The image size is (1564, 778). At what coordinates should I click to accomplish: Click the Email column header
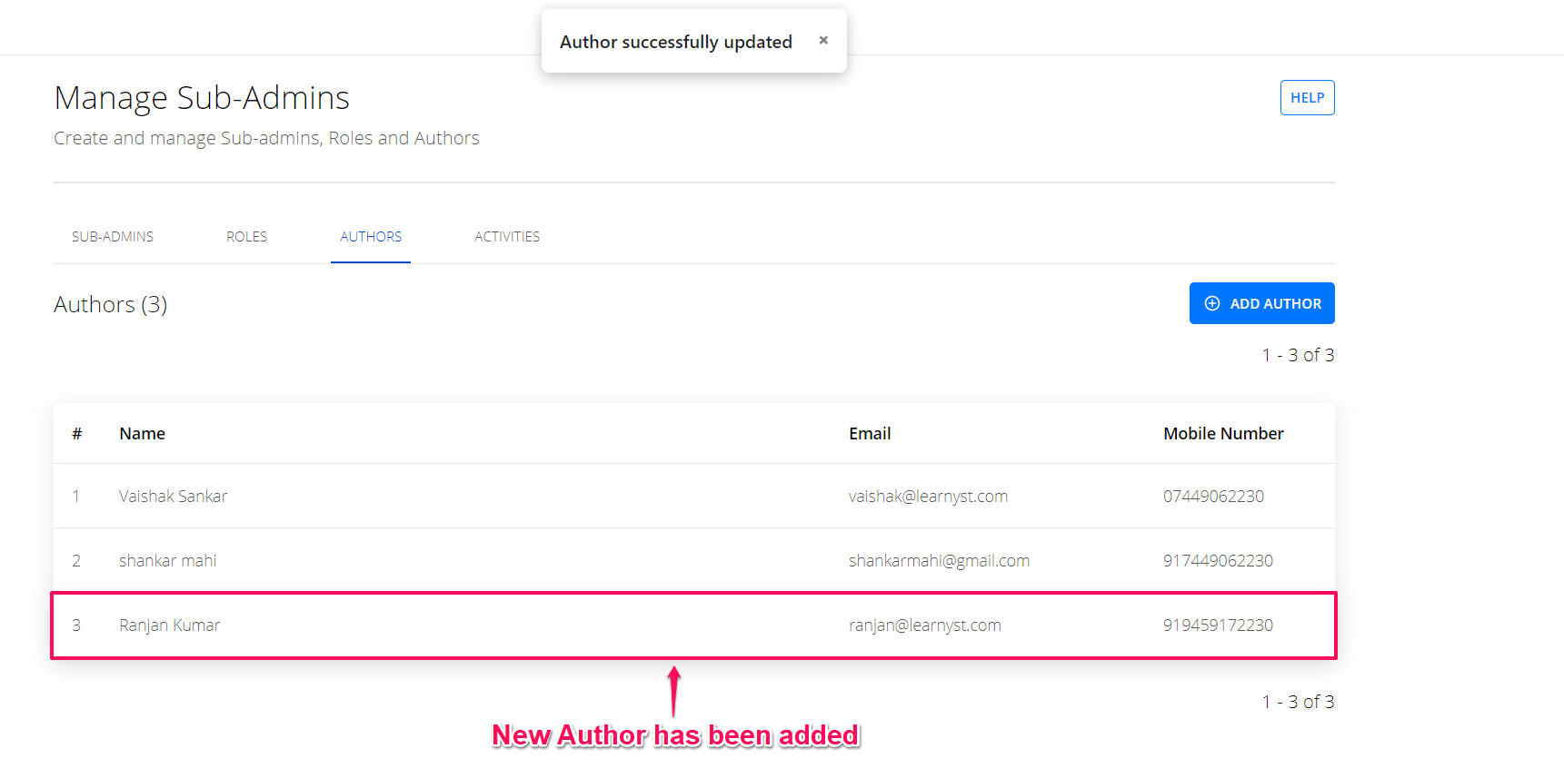point(870,434)
